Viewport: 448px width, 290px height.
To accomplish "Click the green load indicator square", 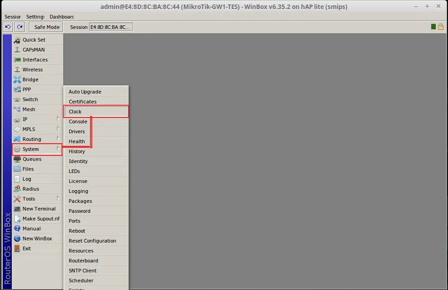I will (433, 27).
